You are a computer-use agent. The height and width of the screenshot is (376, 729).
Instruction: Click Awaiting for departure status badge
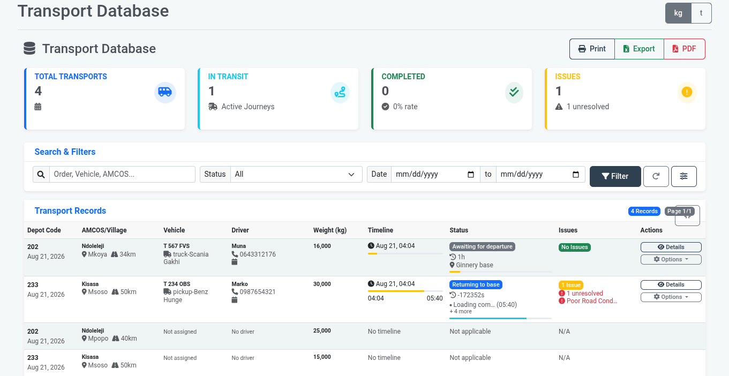point(482,247)
